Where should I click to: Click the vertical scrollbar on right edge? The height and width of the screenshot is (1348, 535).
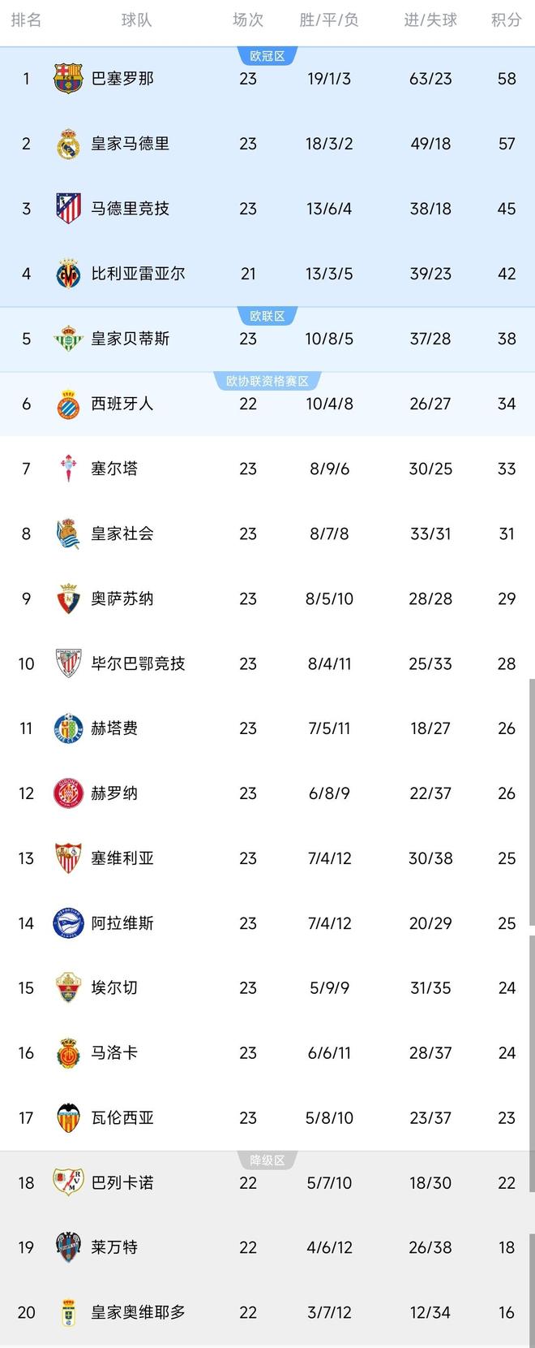click(x=532, y=802)
